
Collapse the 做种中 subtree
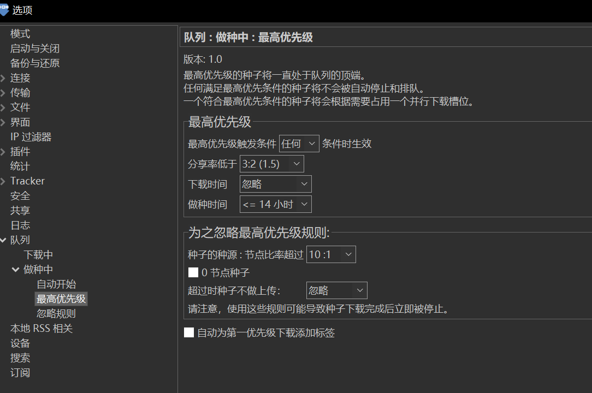[16, 270]
